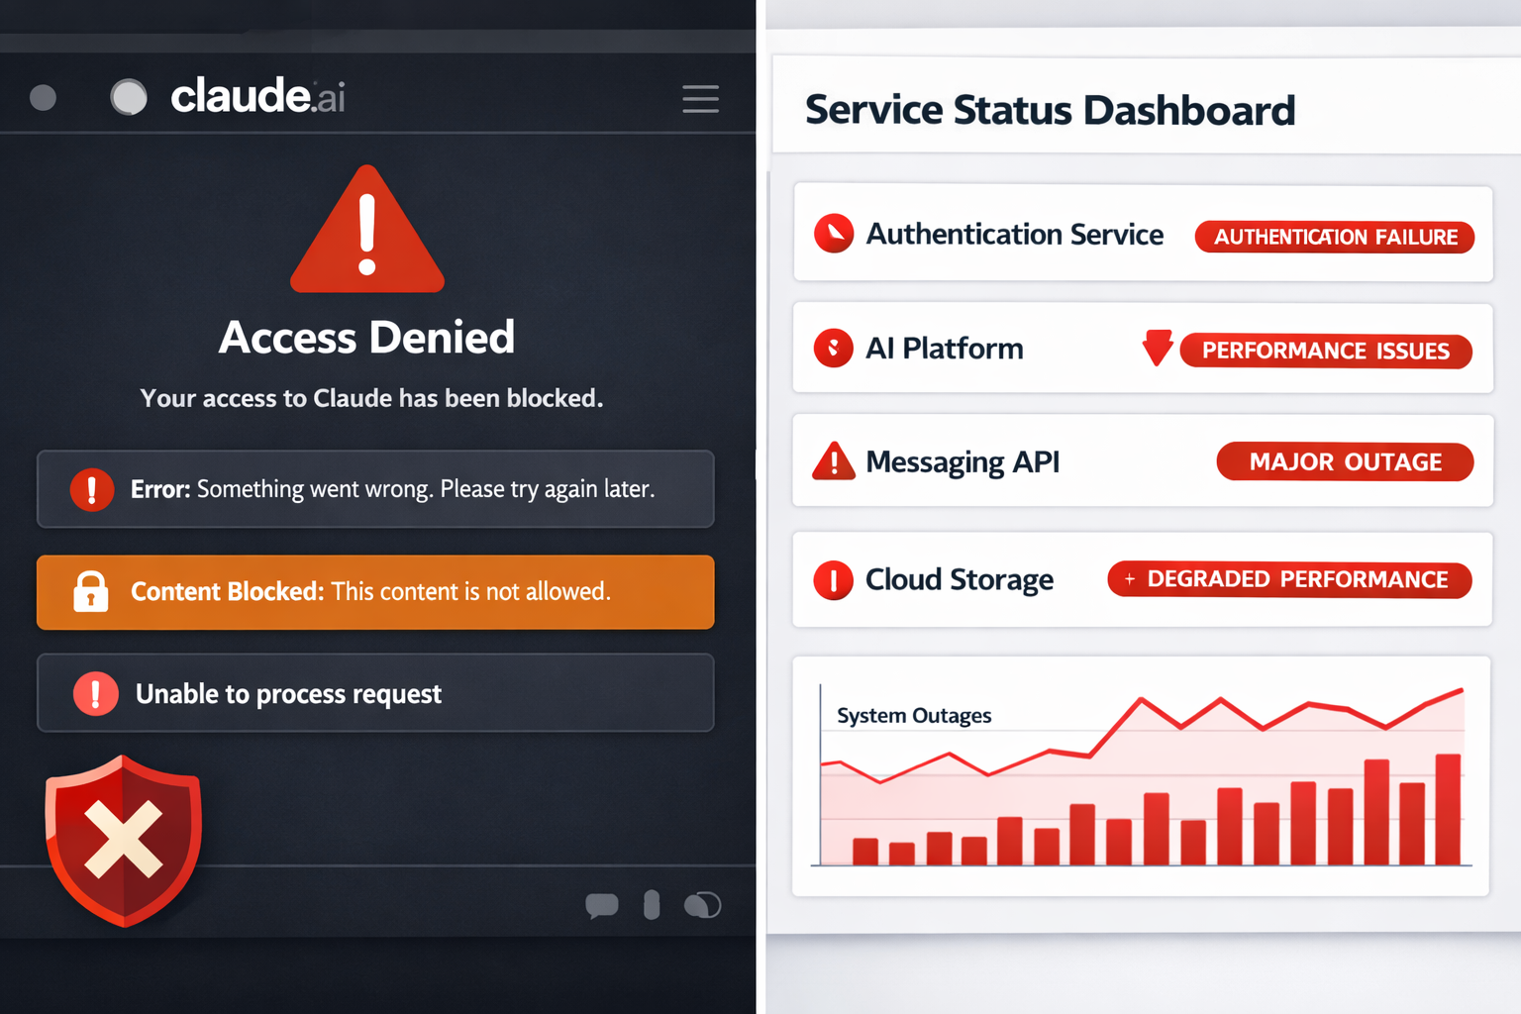
Task: Click the exclamation icon beside Unable to process
Action: click(x=96, y=694)
